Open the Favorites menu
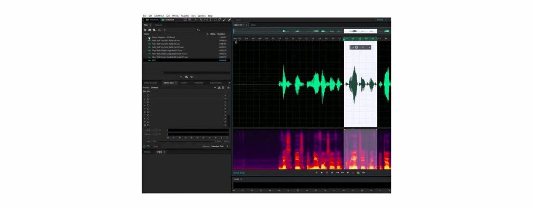The height and width of the screenshot is (208, 533). [x=185, y=16]
